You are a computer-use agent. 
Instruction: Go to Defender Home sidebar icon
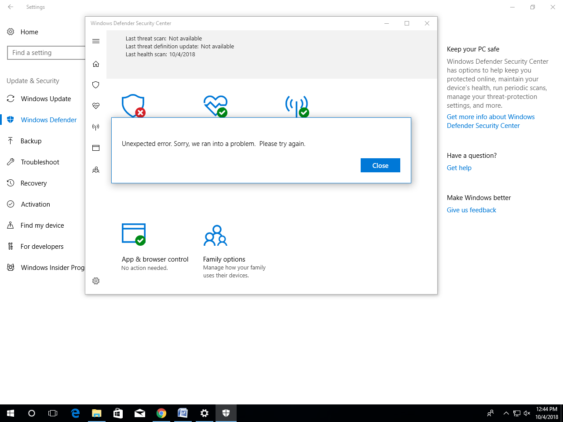(x=96, y=64)
